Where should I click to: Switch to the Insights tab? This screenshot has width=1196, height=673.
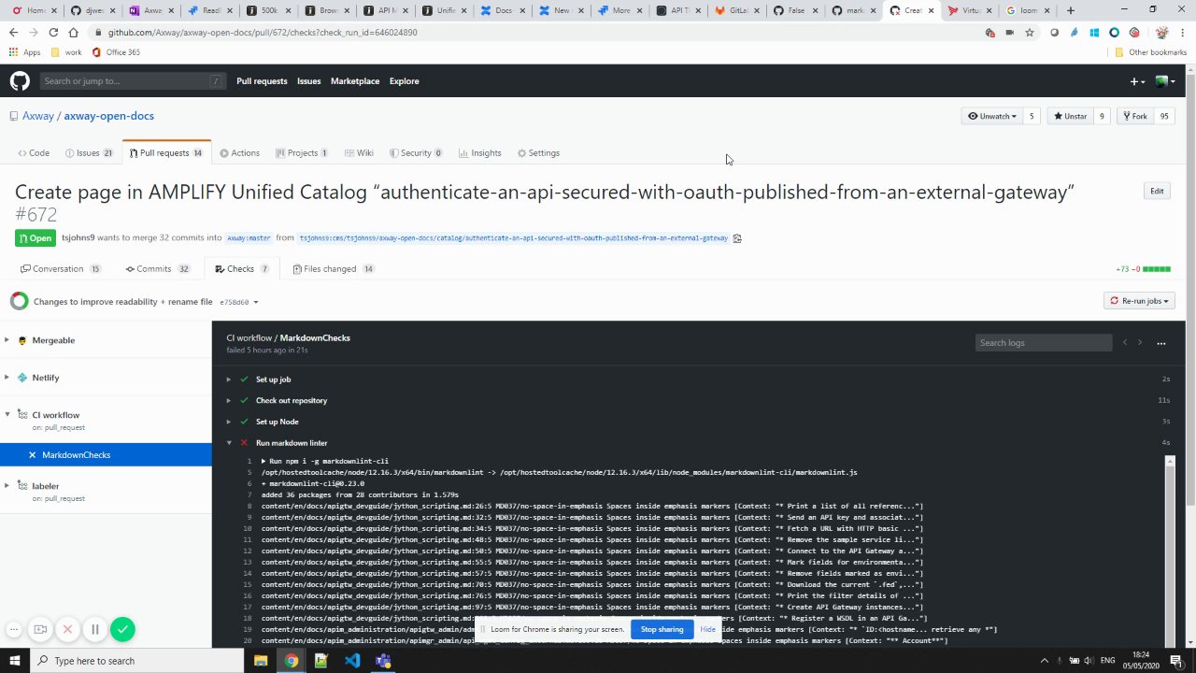point(480,153)
